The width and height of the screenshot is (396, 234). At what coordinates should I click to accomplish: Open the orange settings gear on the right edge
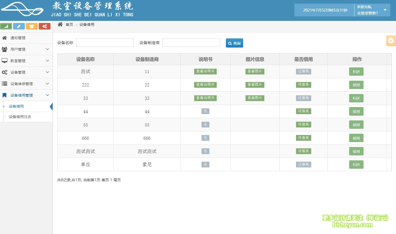pyautogui.click(x=391, y=41)
